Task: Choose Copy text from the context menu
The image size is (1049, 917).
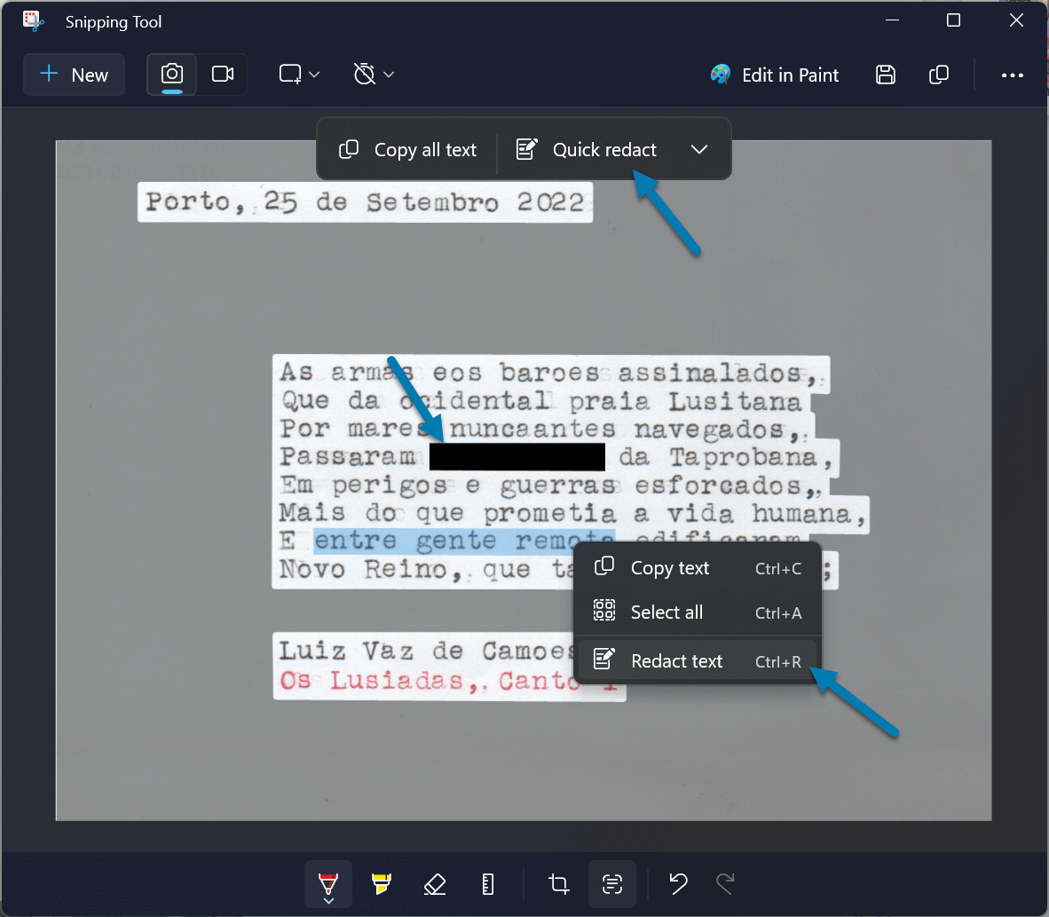Action: coord(698,568)
